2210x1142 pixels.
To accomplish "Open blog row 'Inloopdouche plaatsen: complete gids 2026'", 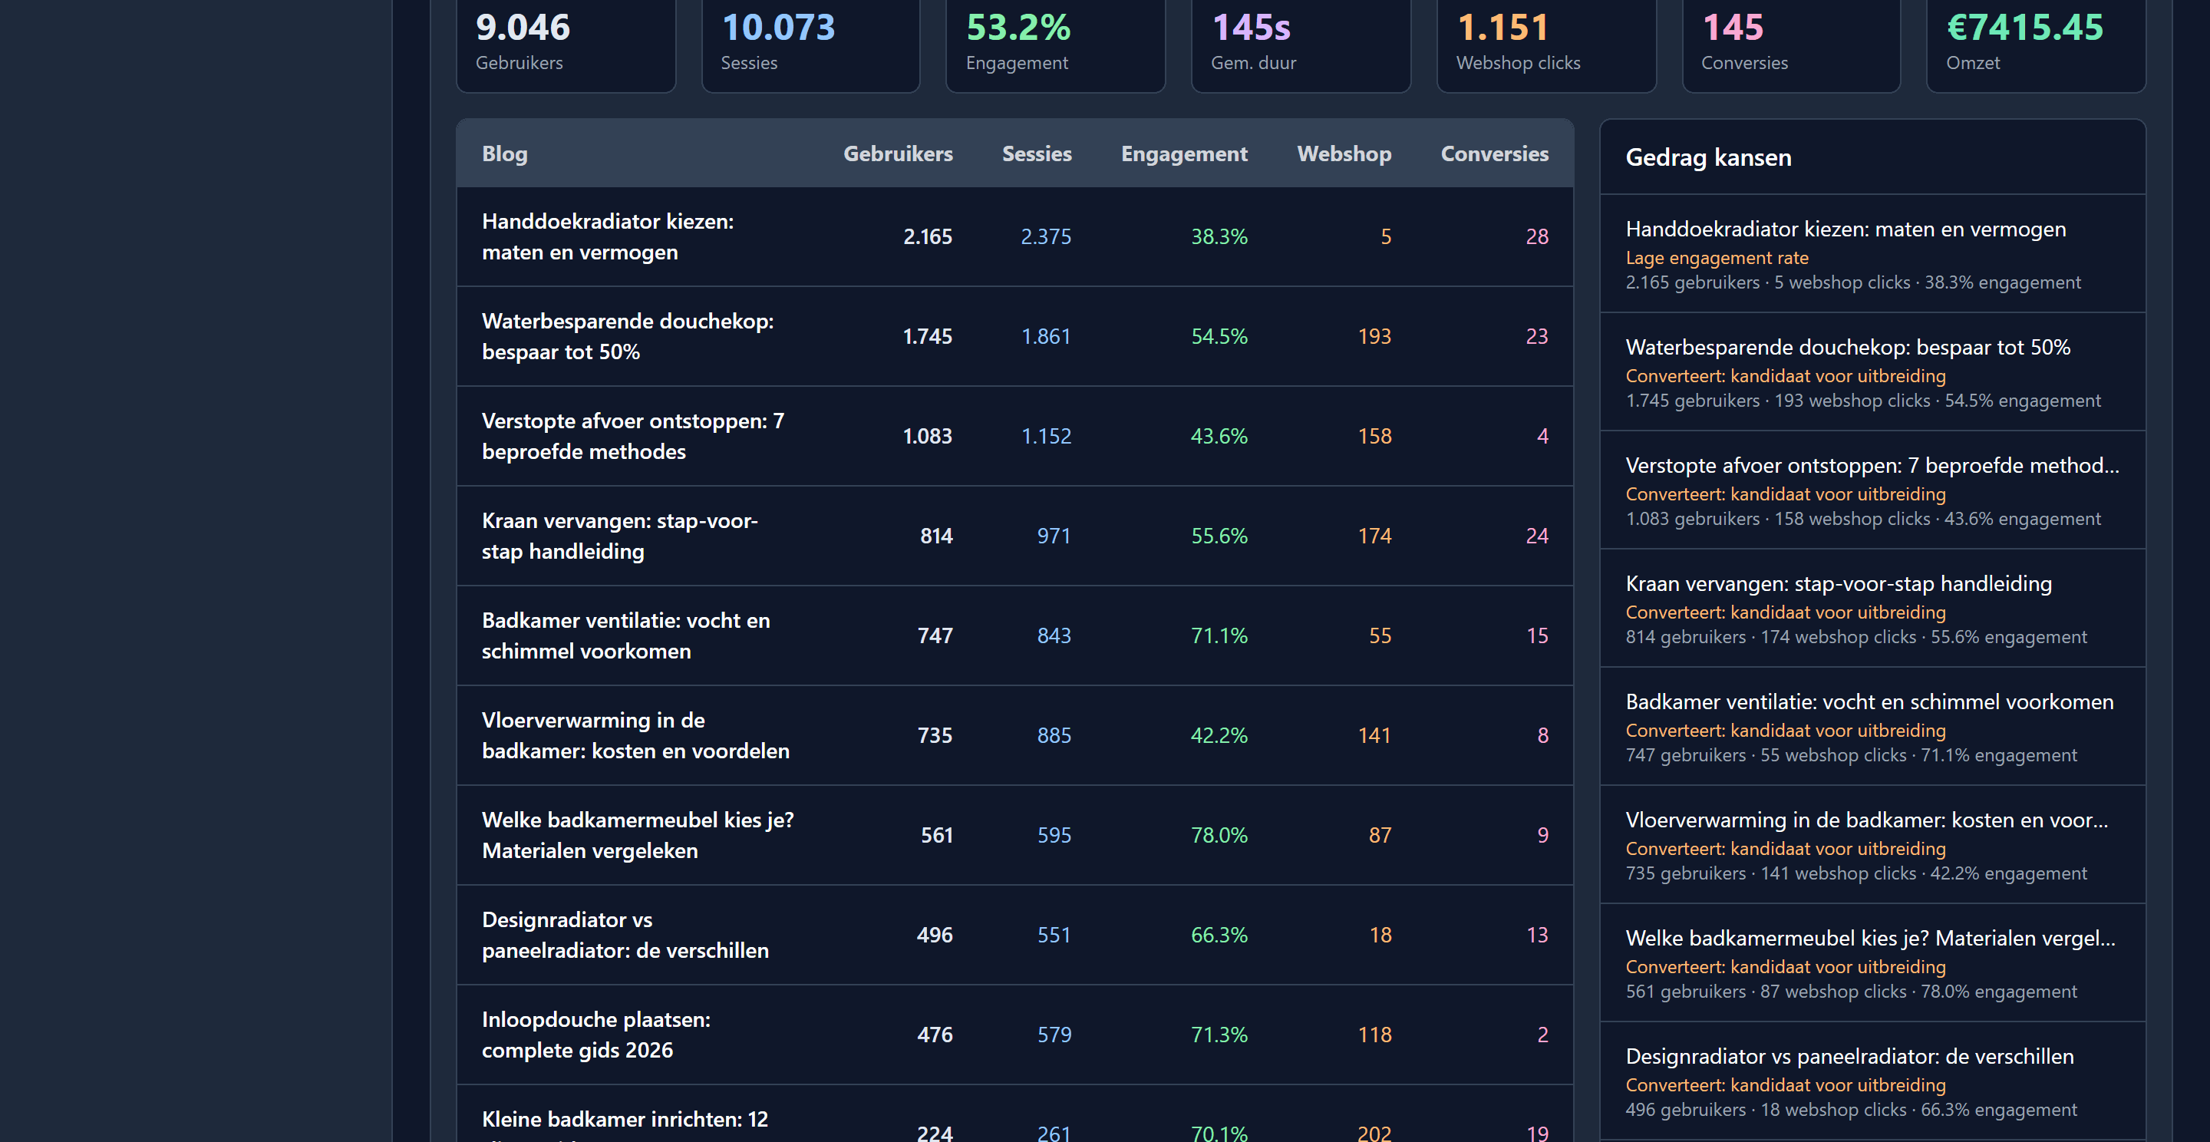I will tap(1015, 1035).
